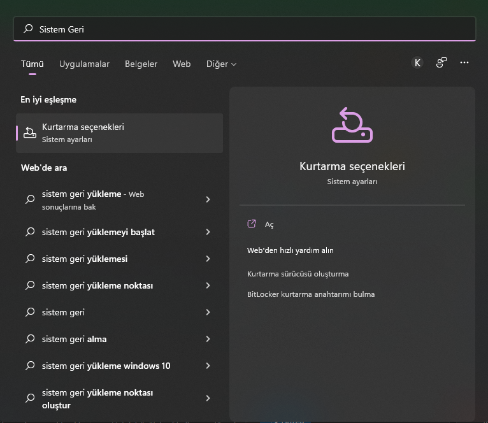Screen dimensions: 488x423
Task: Switch to the Belgeler tab
Action: click(141, 64)
